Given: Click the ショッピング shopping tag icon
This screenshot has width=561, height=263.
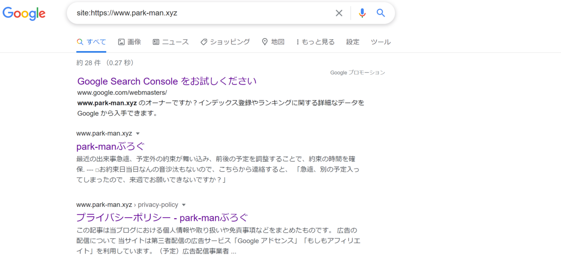Looking at the screenshot, I should [203, 42].
